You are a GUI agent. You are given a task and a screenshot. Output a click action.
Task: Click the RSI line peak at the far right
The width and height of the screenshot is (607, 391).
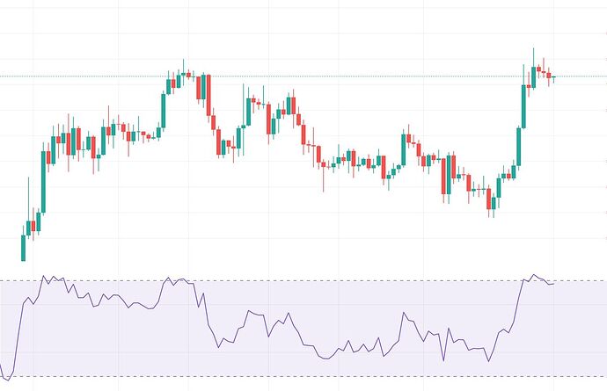point(533,276)
